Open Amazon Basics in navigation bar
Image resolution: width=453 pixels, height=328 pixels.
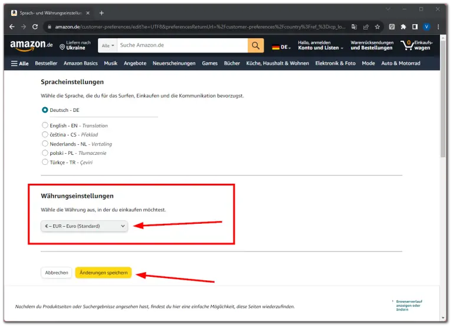(81, 64)
